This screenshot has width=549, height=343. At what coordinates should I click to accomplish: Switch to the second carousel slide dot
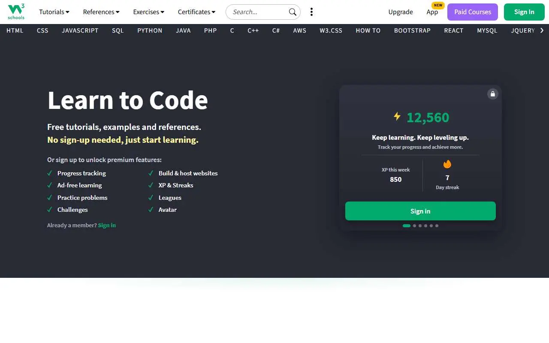[414, 226]
